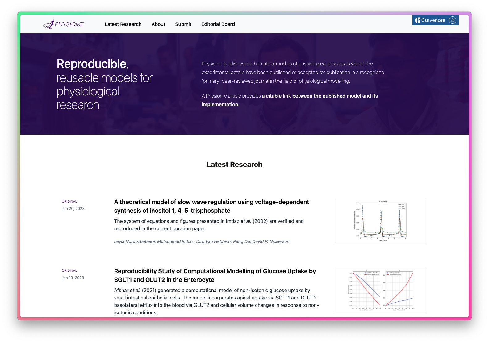Open the slow wave regulation article title
This screenshot has width=489, height=343.
(211, 206)
